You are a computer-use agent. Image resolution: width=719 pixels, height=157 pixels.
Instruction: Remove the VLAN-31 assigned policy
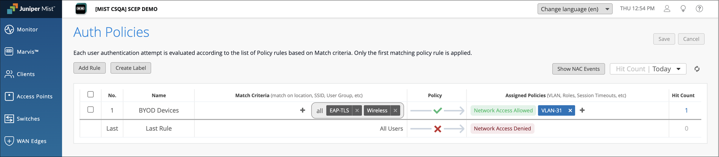tap(570, 111)
